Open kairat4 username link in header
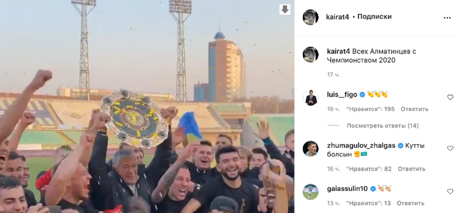 (338, 17)
